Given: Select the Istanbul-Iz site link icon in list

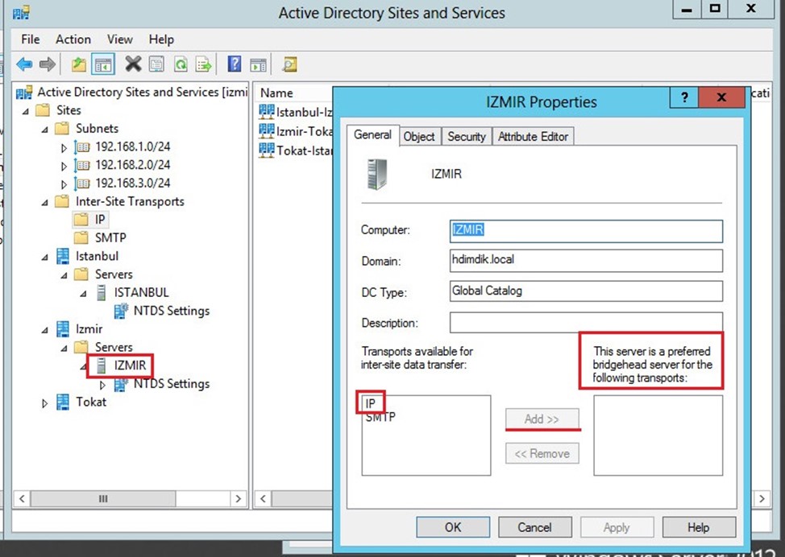Looking at the screenshot, I should point(267,111).
